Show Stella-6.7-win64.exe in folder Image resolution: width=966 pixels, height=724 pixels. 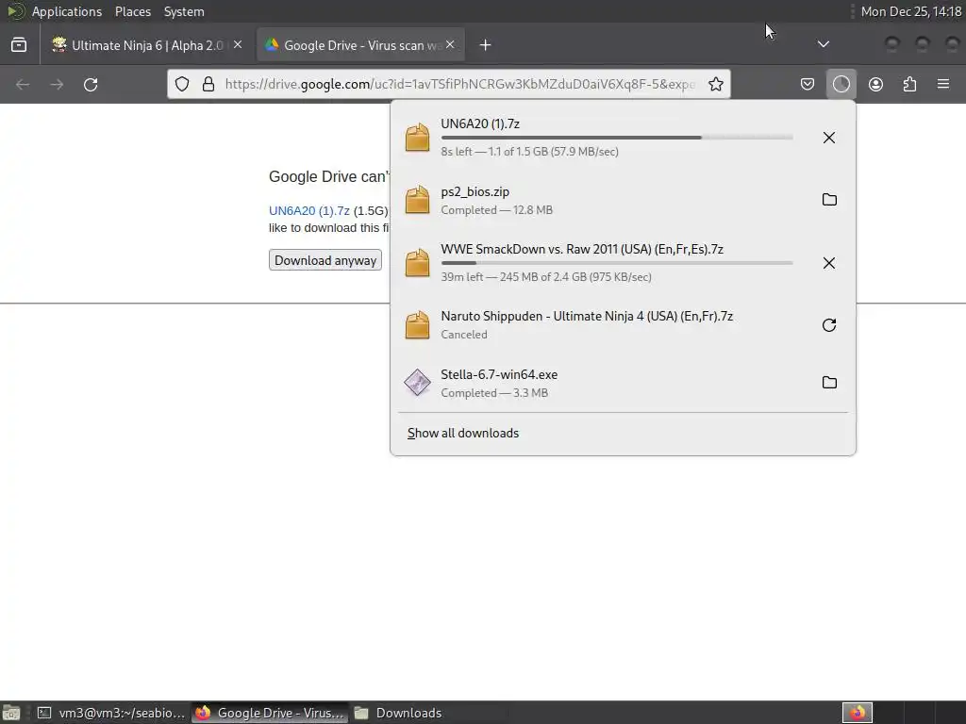tap(829, 383)
